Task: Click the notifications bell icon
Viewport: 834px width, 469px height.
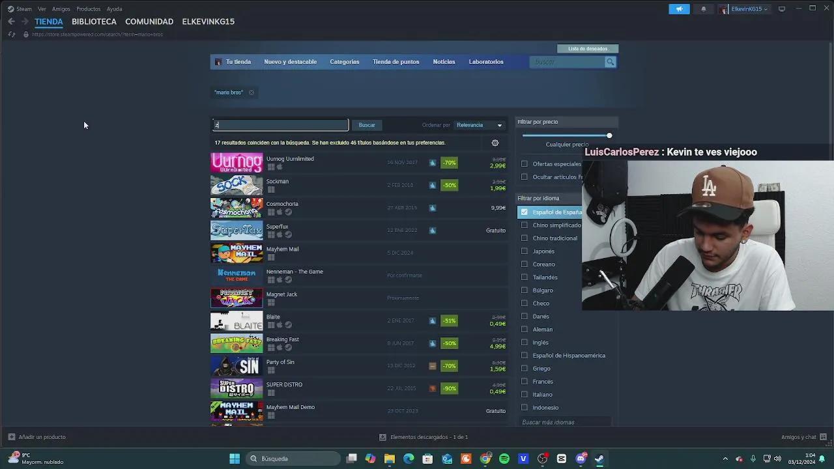Action: (704, 8)
